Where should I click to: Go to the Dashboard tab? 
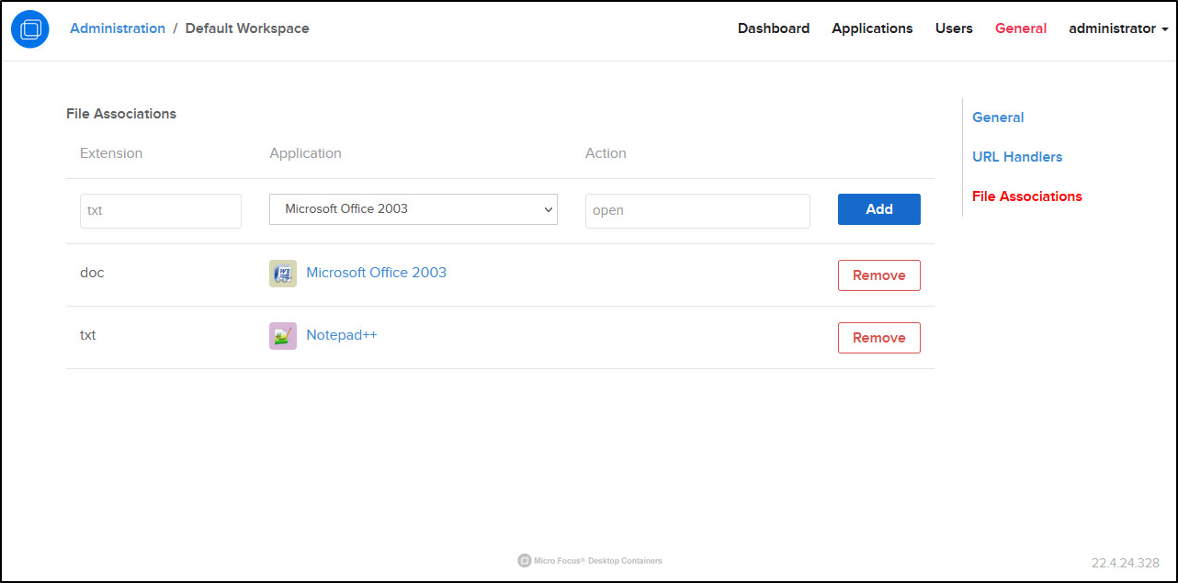pos(774,28)
